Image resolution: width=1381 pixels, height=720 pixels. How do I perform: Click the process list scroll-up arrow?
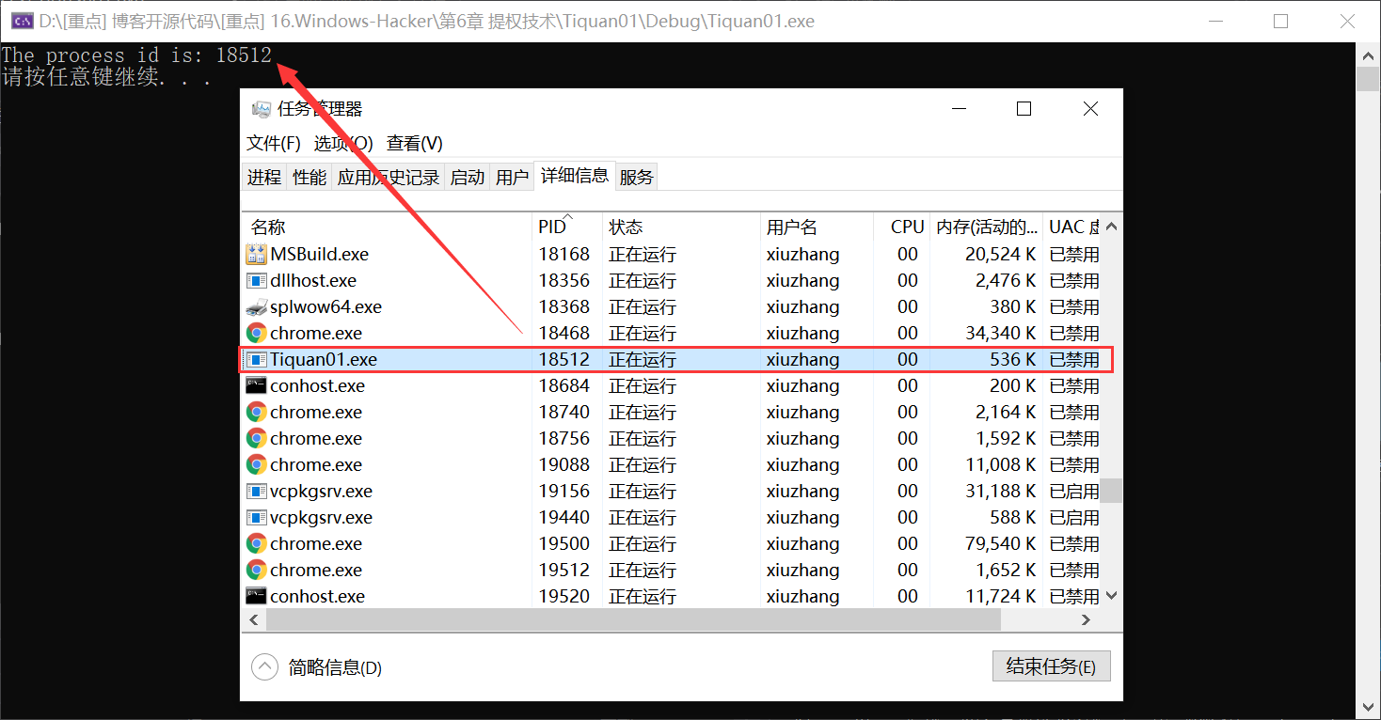point(1112,227)
